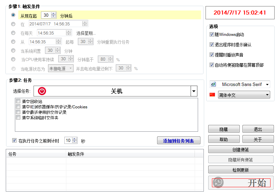
Task: Click the flag icon beside the language selector
Action: click(x=213, y=95)
